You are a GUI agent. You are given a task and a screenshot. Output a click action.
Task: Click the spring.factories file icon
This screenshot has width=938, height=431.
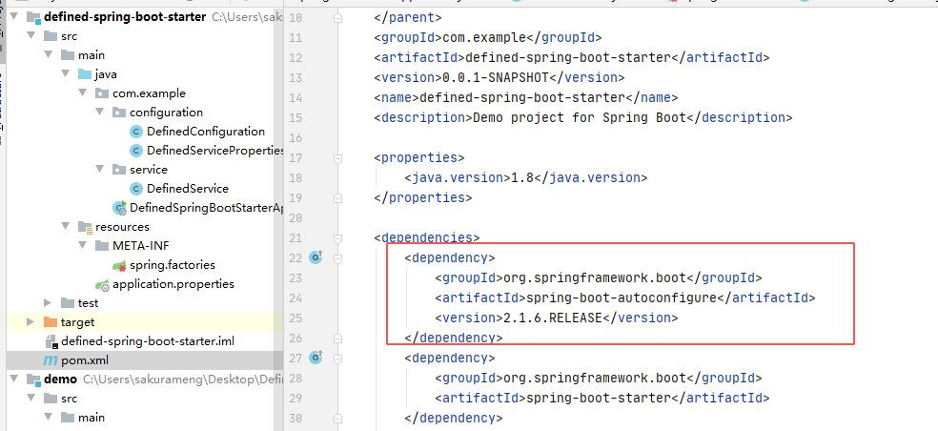point(120,265)
